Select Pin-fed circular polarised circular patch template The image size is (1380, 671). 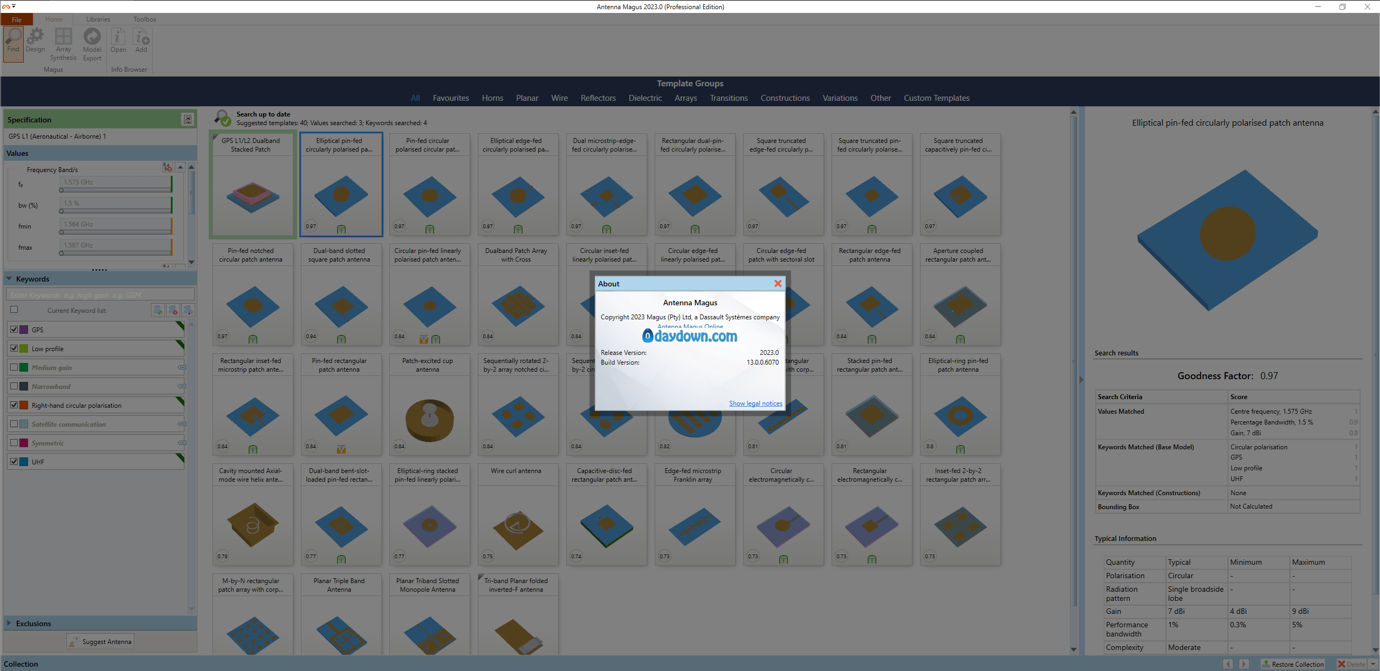[x=429, y=184]
